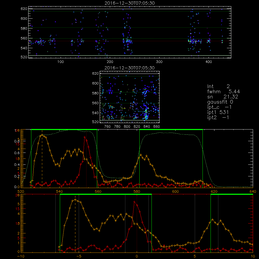This screenshot has height=259, width=259.
Task: Click x-axis label 520 on profile plot
Action: click(21, 191)
